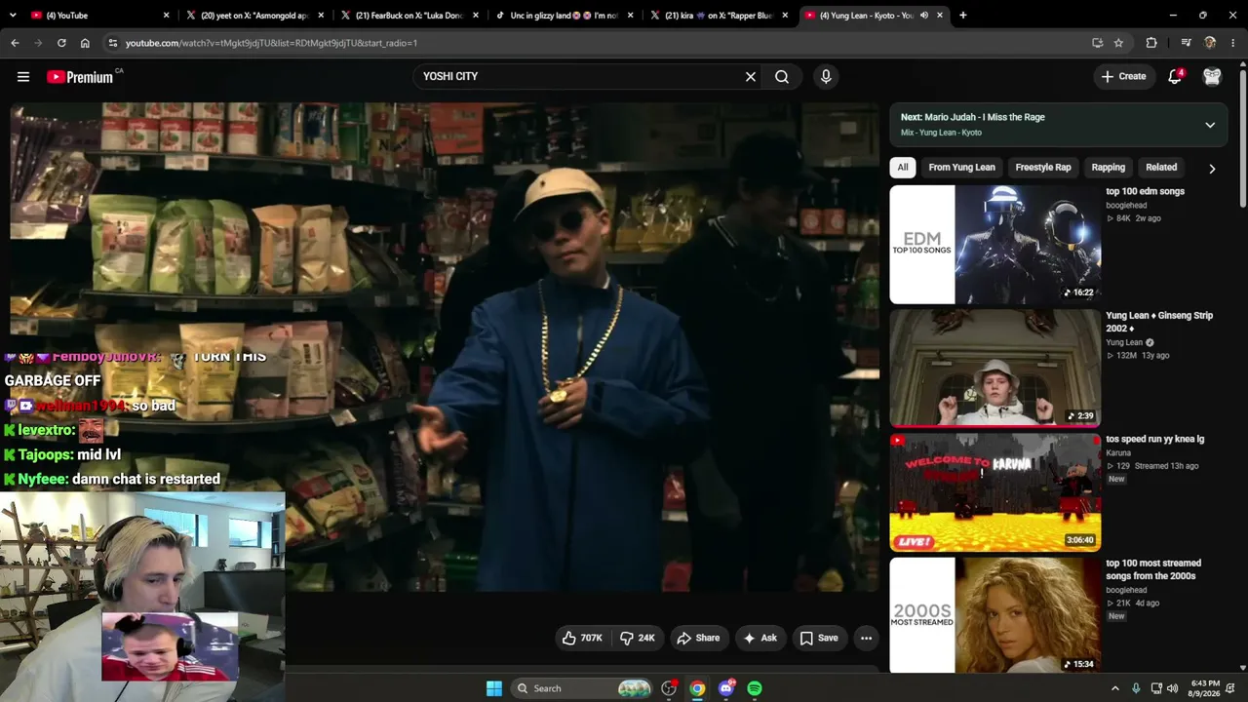Open OBS from the taskbar

669,688
